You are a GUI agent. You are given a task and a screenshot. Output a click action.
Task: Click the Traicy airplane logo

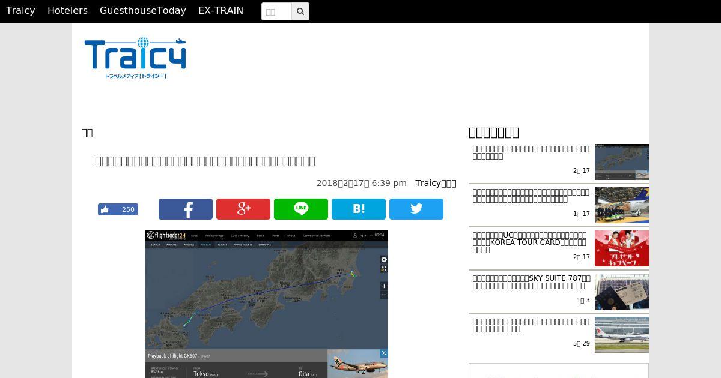pos(135,58)
